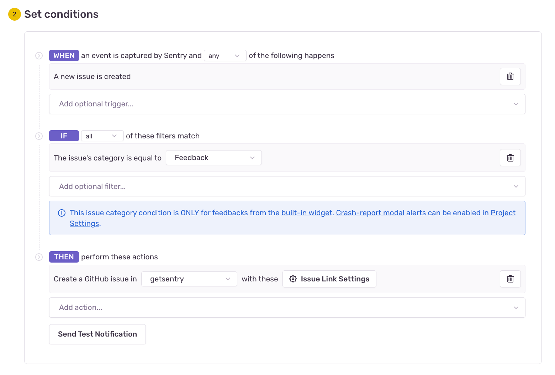The height and width of the screenshot is (375, 555).
Task: Expand the Add action selector
Action: tap(287, 307)
